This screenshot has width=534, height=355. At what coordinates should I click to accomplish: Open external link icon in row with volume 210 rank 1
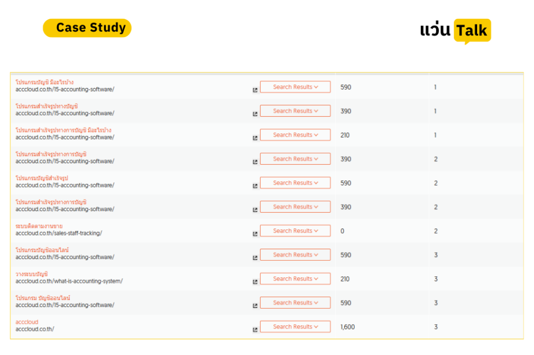pyautogui.click(x=254, y=138)
